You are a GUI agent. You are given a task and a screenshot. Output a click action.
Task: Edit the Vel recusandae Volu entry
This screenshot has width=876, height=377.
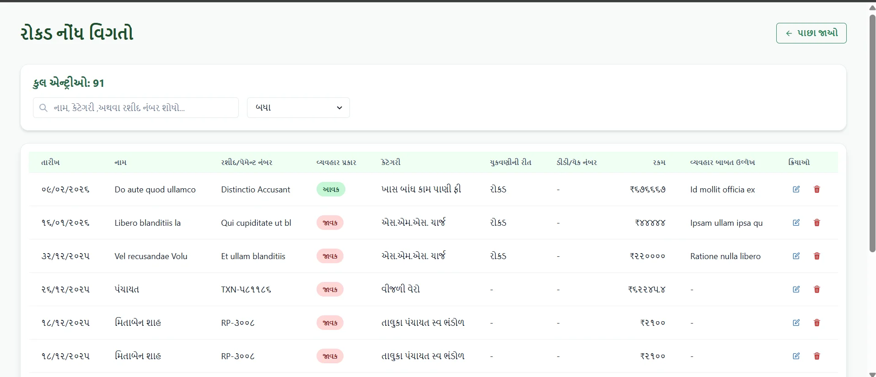pos(796,256)
